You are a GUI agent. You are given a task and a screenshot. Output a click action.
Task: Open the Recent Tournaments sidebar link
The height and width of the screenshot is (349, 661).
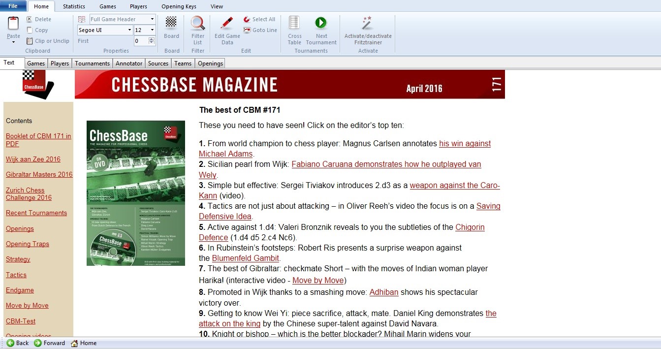click(36, 213)
